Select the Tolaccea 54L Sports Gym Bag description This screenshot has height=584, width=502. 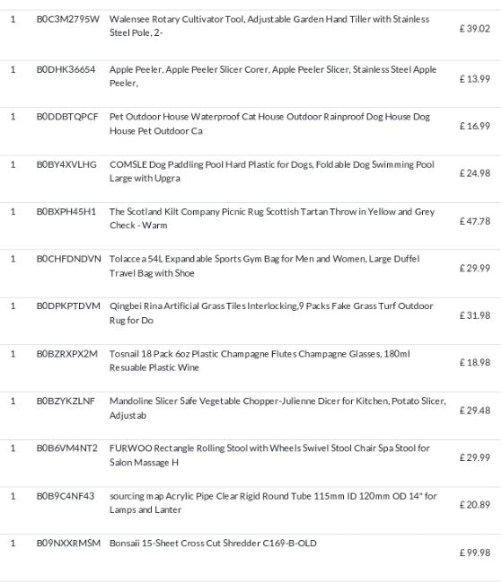pos(264,266)
